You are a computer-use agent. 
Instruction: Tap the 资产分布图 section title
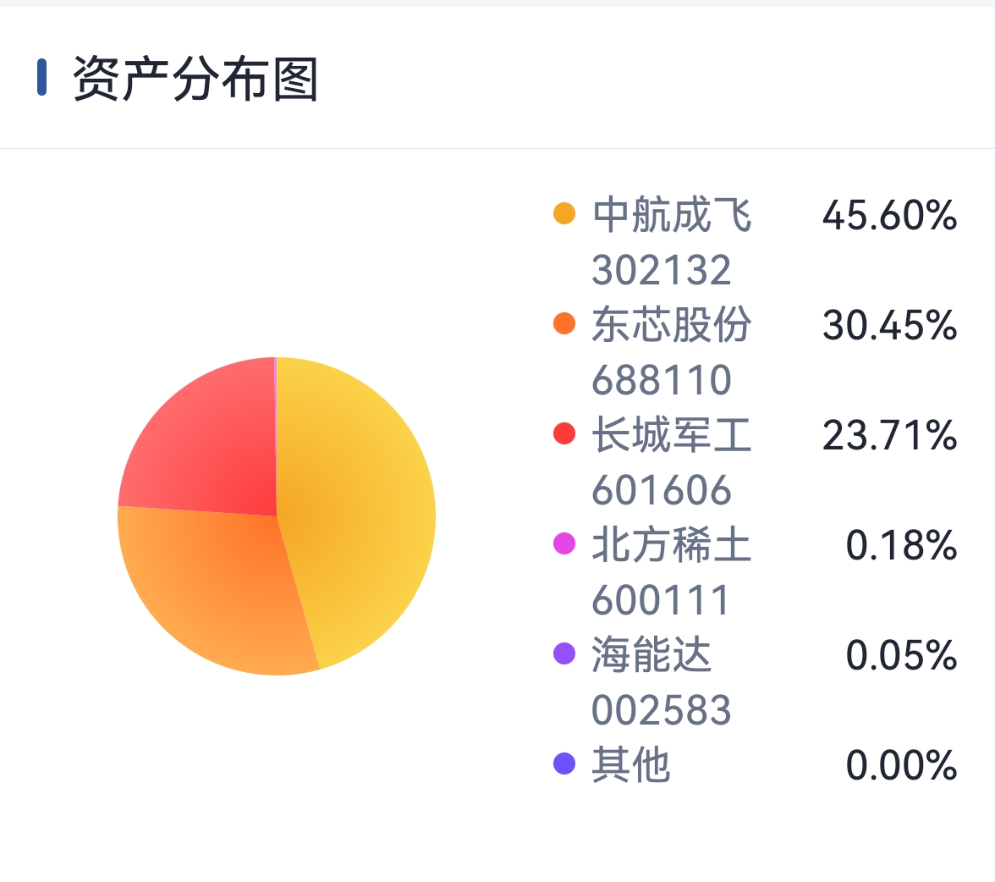[195, 79]
